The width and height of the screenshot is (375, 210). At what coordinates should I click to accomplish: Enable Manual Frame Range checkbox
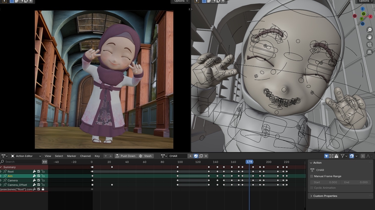pos(312,176)
